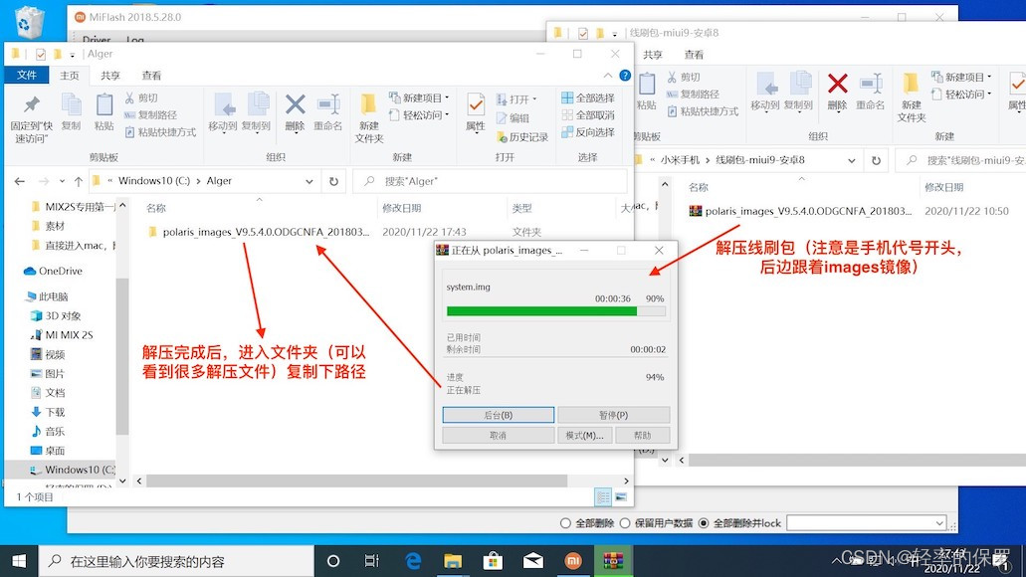The image size is (1026, 577).
Task: Click Cancel 取消 button in extraction dialog
Action: coord(498,435)
